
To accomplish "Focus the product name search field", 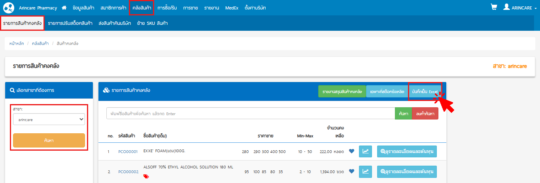I will point(251,114).
